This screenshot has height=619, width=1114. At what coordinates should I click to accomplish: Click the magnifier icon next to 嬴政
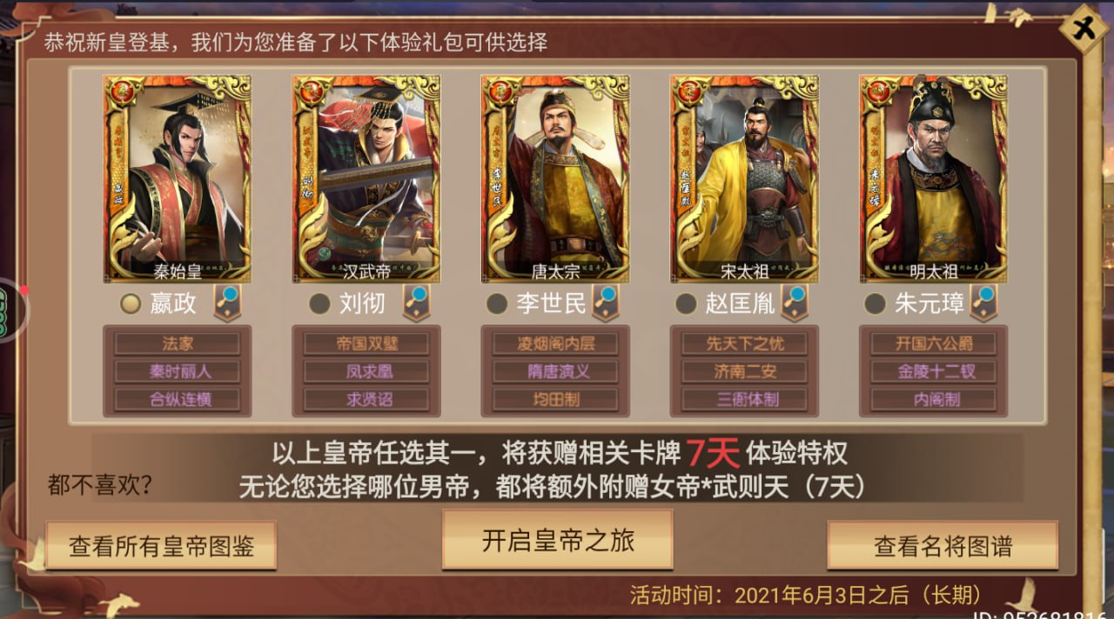click(x=228, y=303)
